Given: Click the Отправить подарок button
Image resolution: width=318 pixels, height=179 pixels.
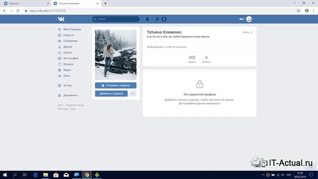Looking at the screenshot, I should pyautogui.click(x=116, y=86).
